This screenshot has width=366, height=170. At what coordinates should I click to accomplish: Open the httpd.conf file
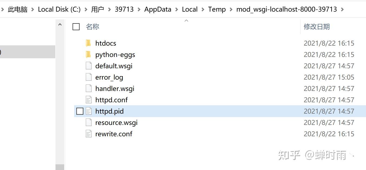tap(112, 100)
